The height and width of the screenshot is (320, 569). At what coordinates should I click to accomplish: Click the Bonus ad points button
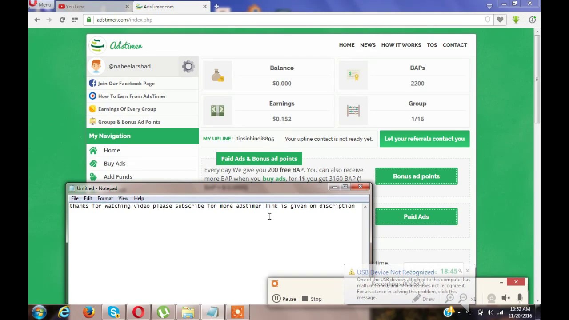point(416,176)
